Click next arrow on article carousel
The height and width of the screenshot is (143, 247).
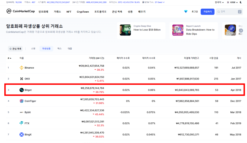(241, 31)
